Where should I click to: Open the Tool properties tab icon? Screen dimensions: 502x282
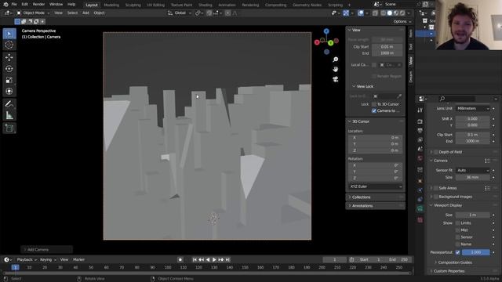(420, 110)
